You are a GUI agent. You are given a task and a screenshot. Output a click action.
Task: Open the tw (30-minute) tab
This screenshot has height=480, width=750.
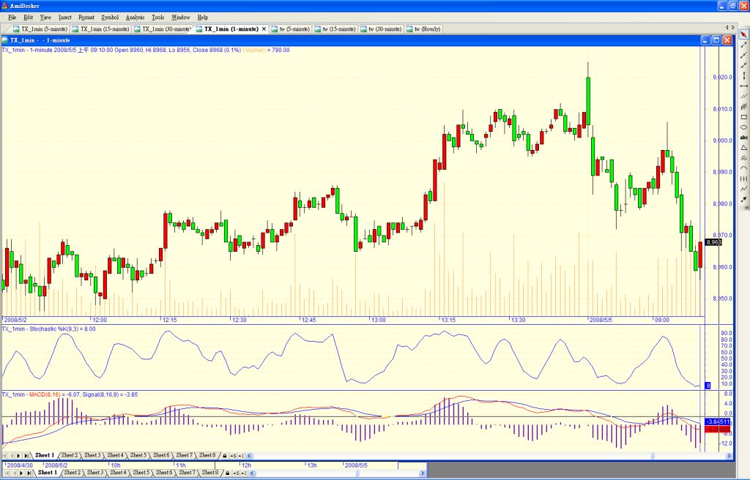tap(381, 29)
